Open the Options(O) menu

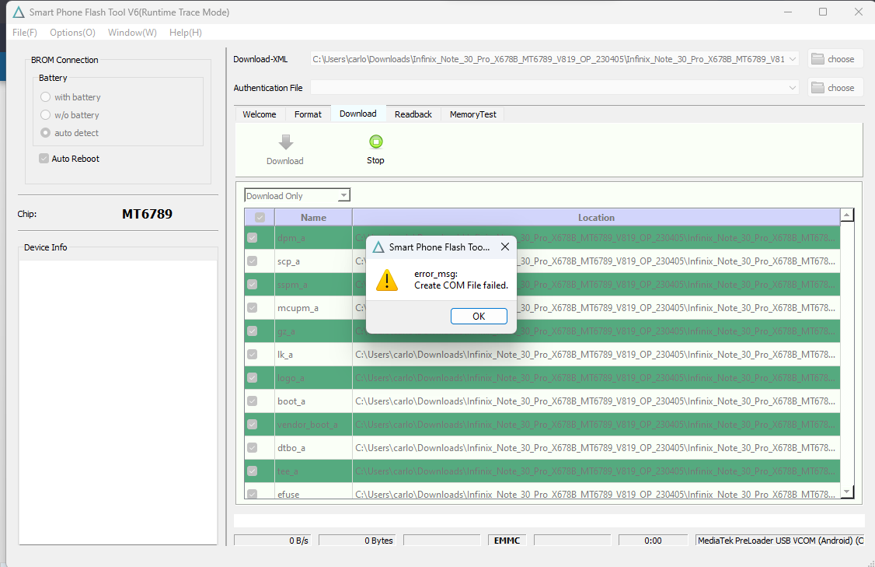pyautogui.click(x=72, y=33)
